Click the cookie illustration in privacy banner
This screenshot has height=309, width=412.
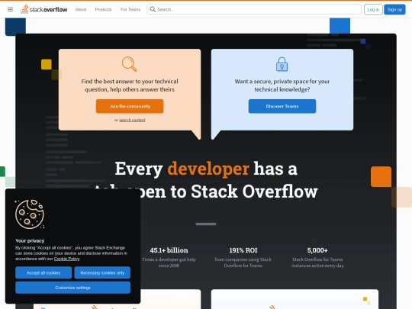pyautogui.click(x=30, y=214)
